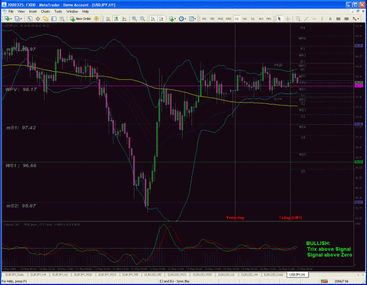
Task: Switch chart to candlesticks
Action: tap(116, 19)
